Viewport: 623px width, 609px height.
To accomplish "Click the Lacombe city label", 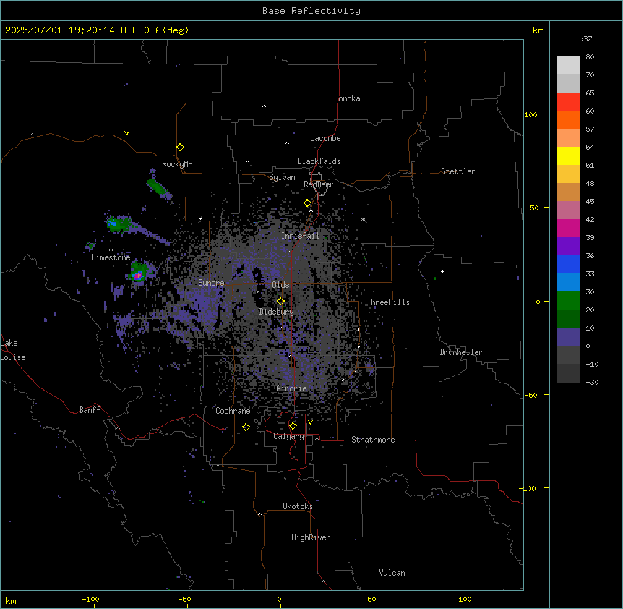I will (x=325, y=138).
